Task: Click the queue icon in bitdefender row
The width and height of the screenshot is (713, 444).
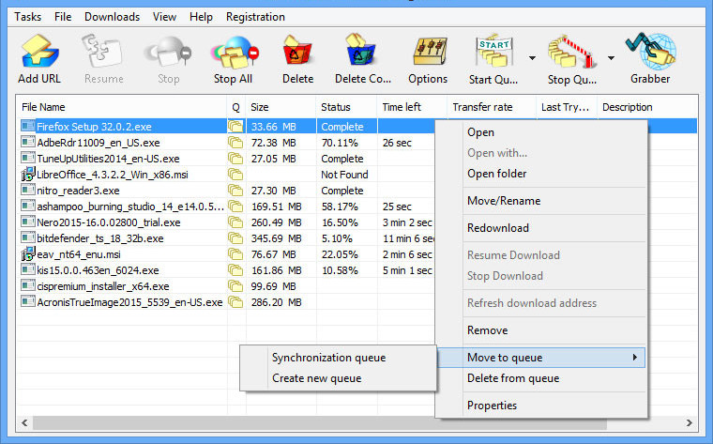Action: point(235,238)
